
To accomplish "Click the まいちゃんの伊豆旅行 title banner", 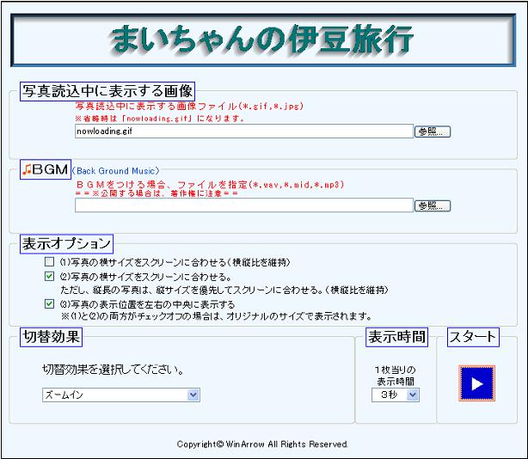I will click(x=264, y=40).
